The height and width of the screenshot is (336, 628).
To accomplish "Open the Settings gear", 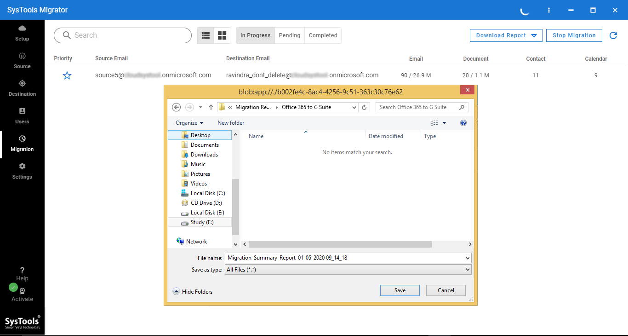I will 22,166.
